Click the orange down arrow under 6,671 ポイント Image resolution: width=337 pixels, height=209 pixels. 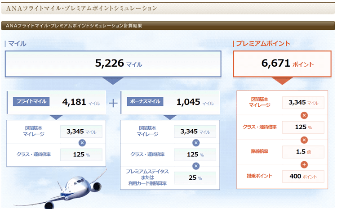pos(283,81)
